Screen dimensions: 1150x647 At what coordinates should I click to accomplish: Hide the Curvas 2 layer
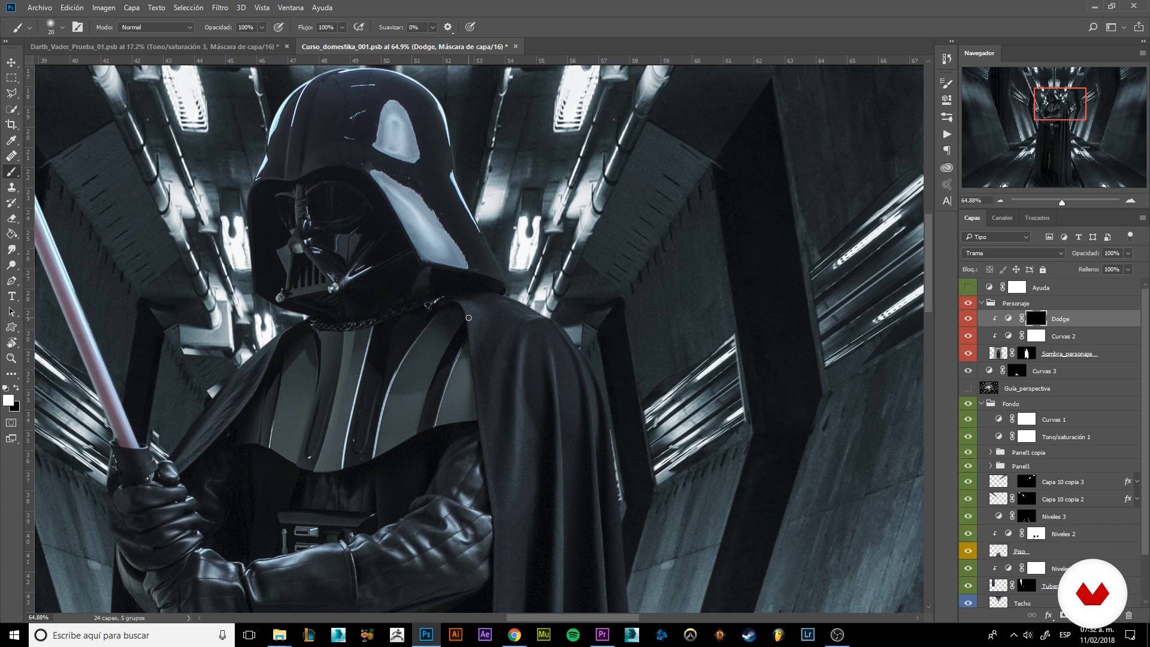(968, 336)
